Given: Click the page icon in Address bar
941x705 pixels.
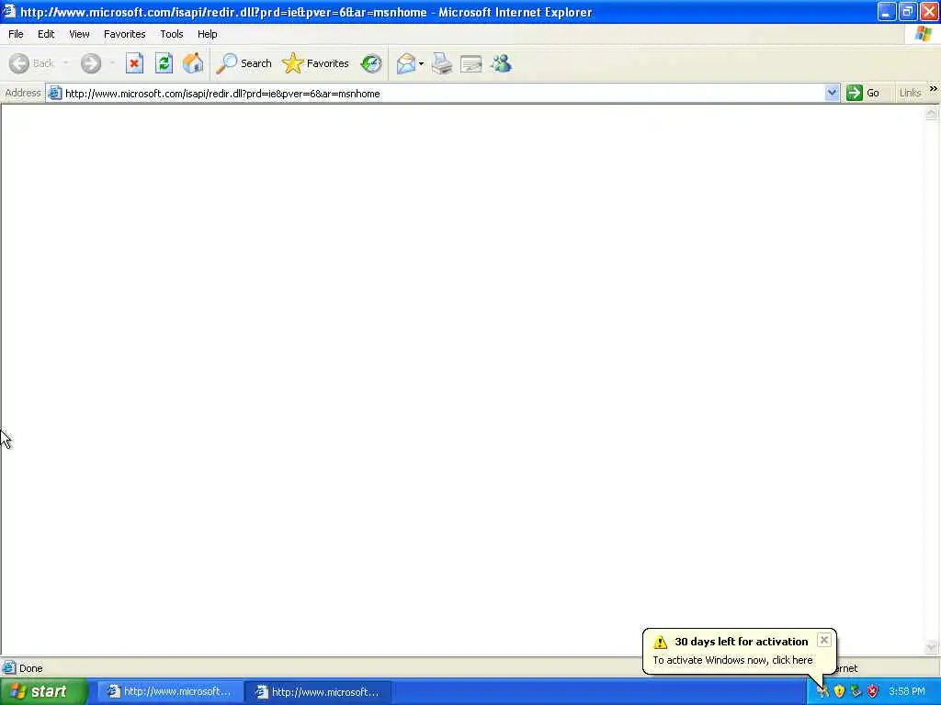Looking at the screenshot, I should pos(54,94).
